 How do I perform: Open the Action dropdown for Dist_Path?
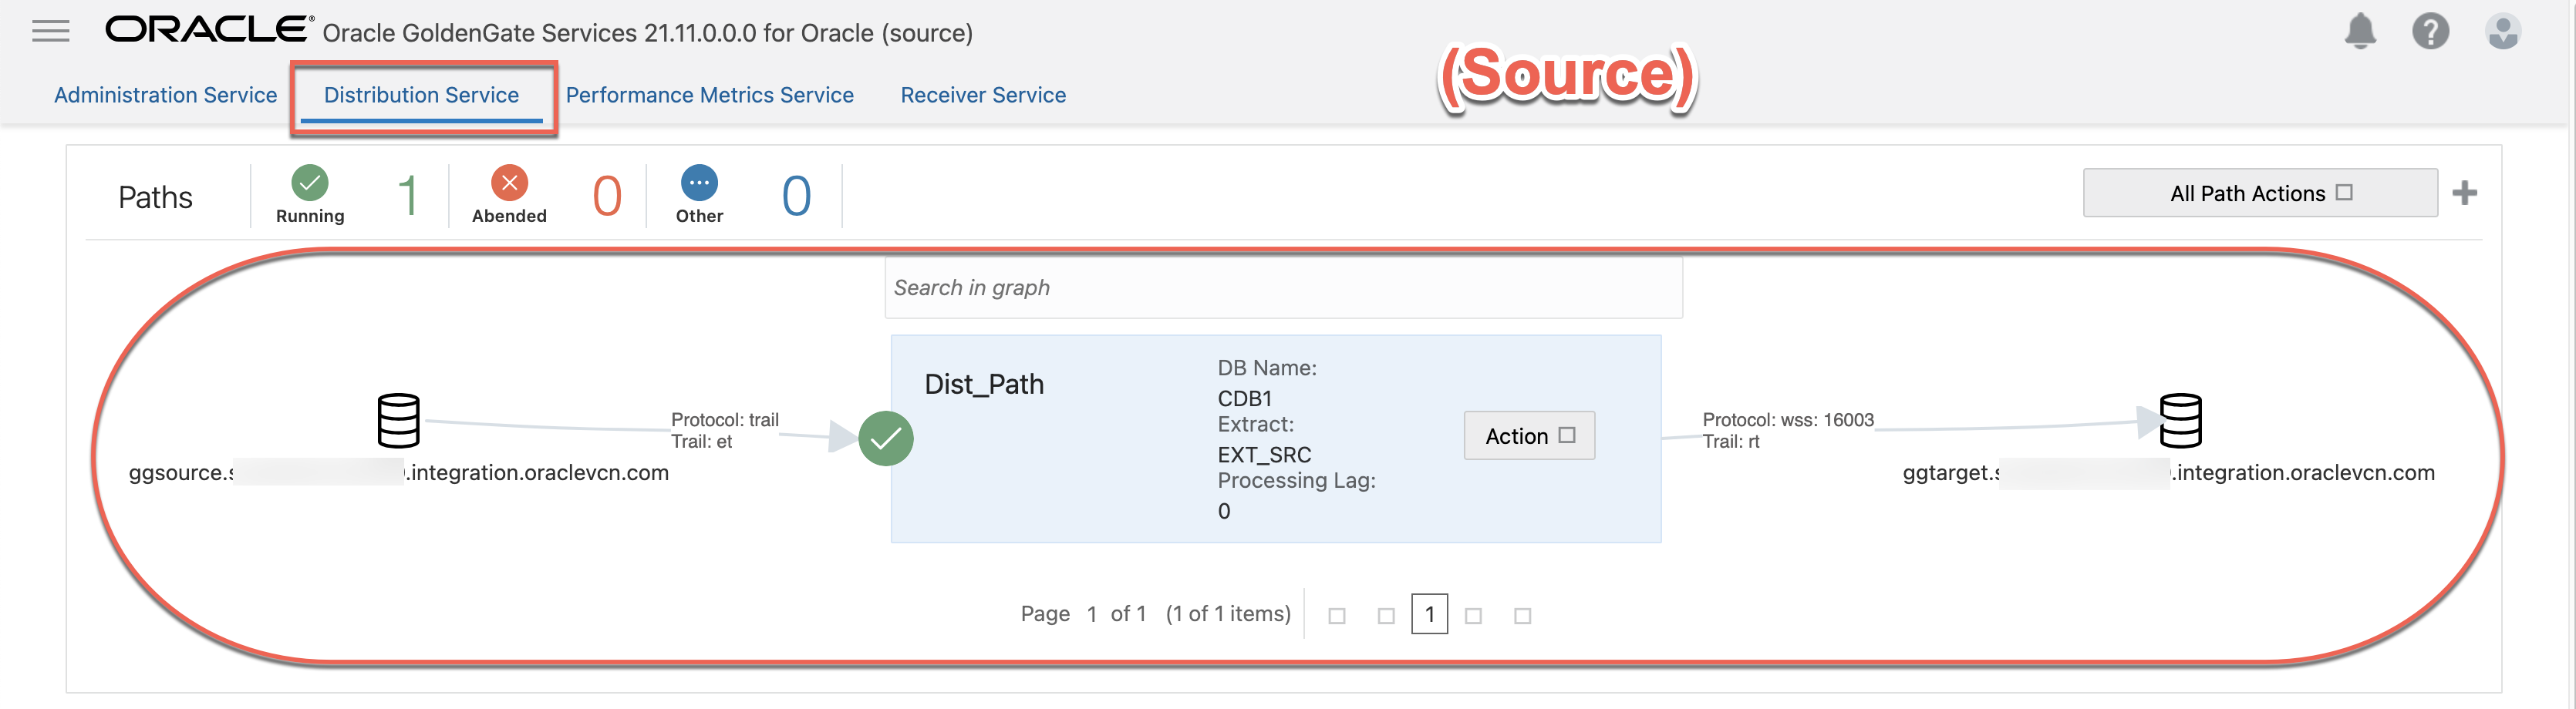click(x=1528, y=435)
